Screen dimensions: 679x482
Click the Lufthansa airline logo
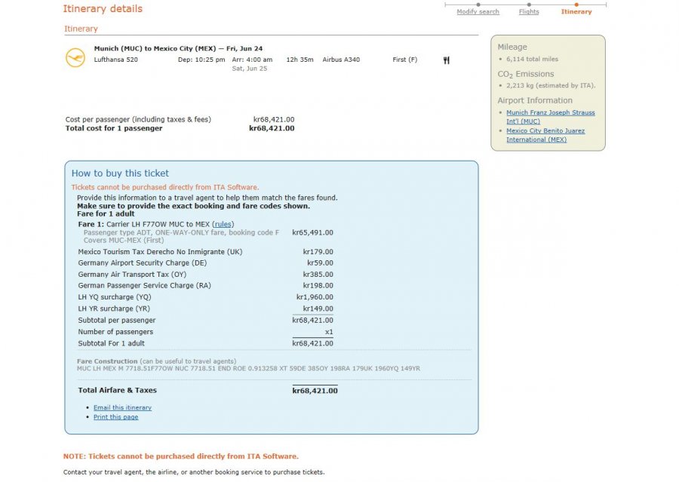click(75, 58)
